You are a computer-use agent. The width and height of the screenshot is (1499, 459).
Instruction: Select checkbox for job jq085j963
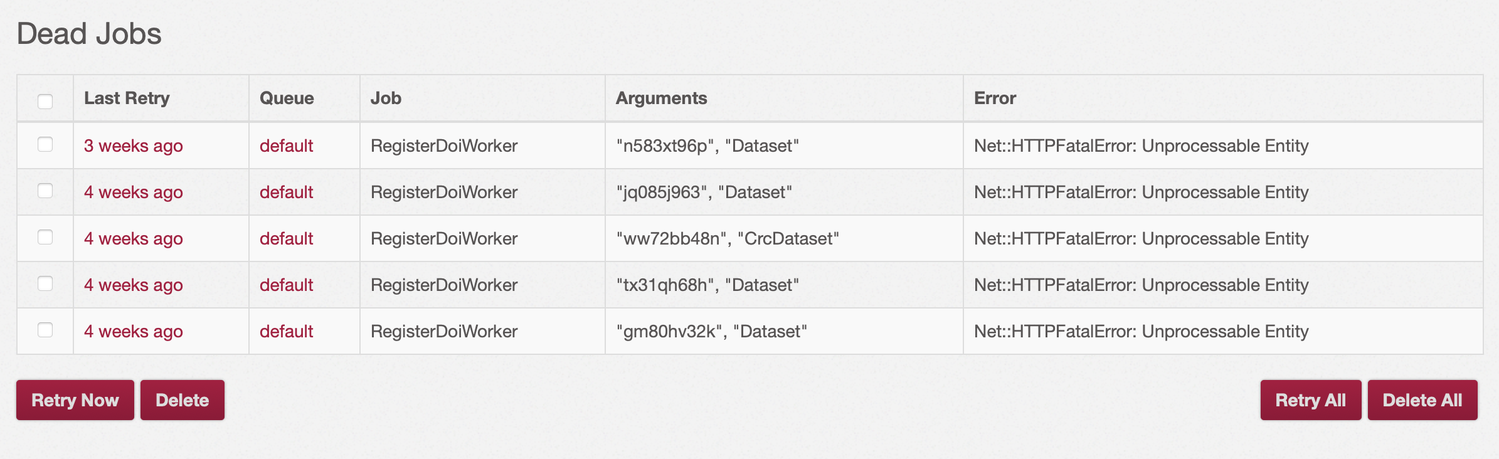tap(45, 191)
